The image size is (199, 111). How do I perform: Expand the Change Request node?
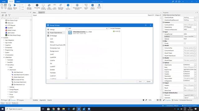pos(8,89)
